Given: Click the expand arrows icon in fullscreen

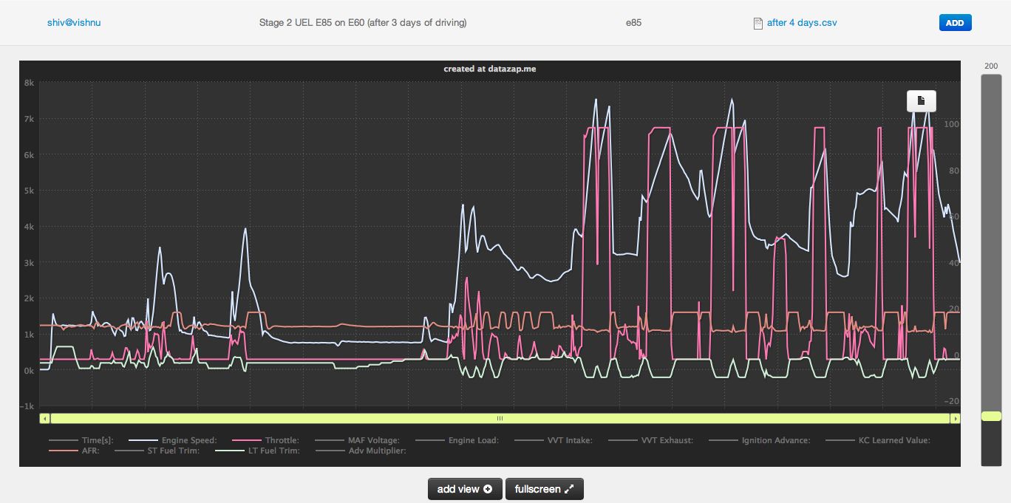Looking at the screenshot, I should (x=569, y=489).
